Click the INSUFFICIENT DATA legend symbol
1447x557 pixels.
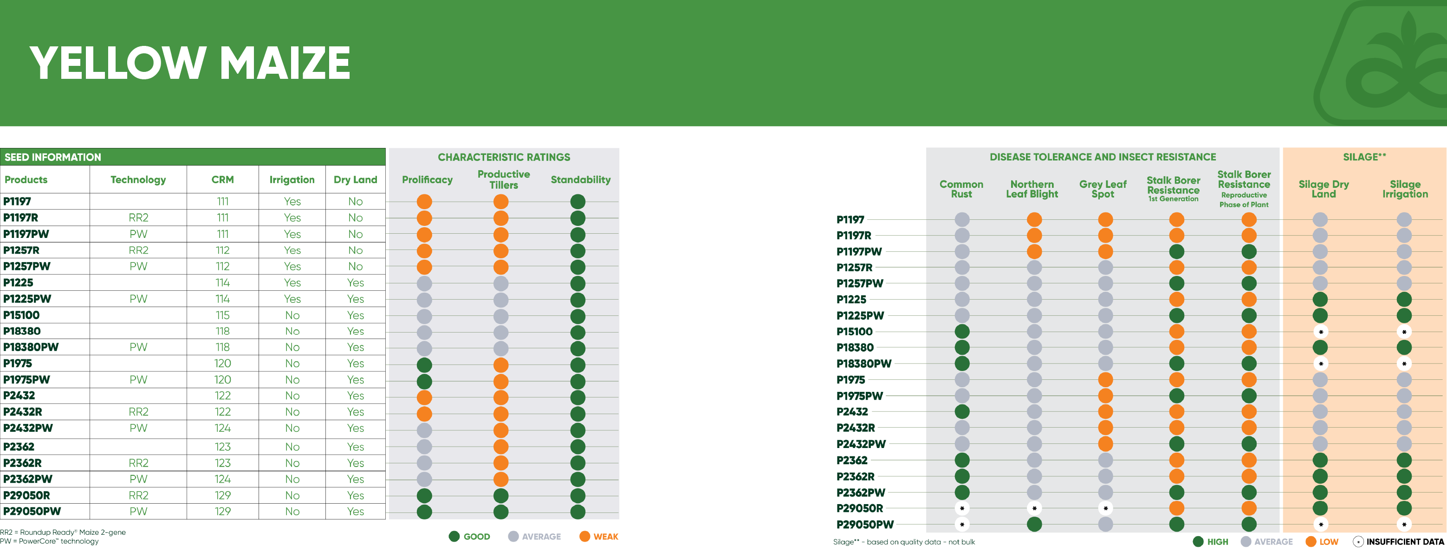pyautogui.click(x=1358, y=541)
